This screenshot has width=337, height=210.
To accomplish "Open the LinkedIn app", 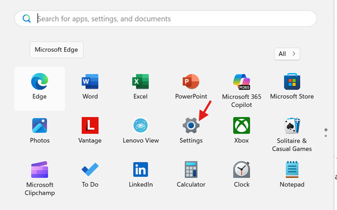I will [140, 170].
